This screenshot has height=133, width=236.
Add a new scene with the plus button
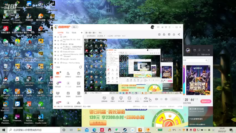(82, 33)
